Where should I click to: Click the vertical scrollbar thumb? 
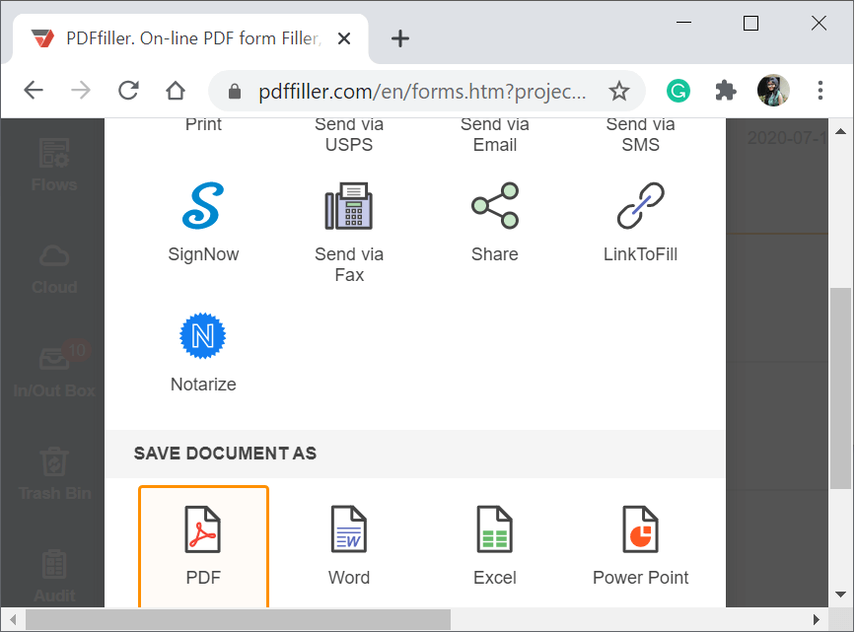840,388
